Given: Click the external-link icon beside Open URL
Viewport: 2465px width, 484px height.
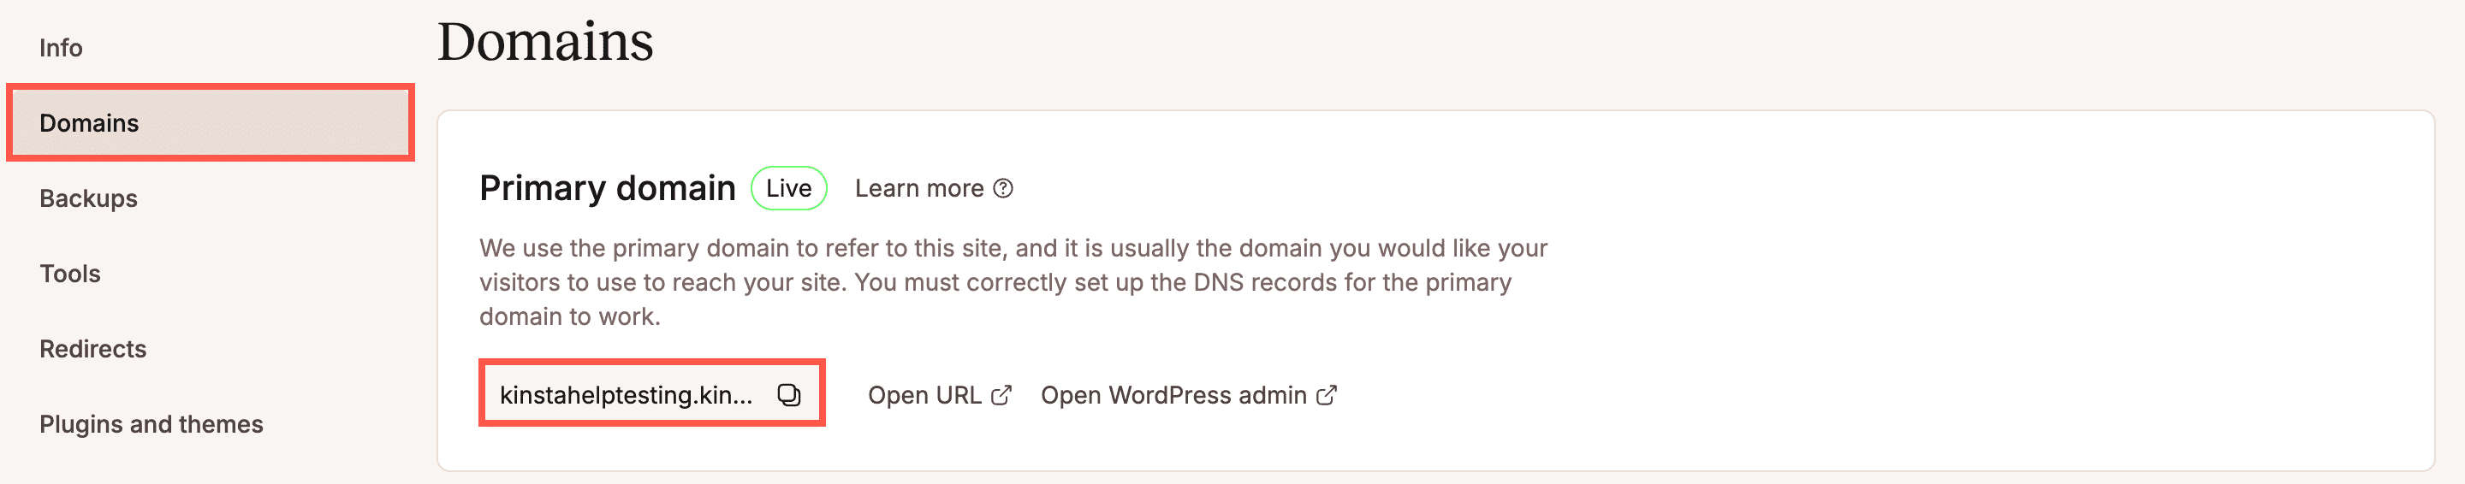Looking at the screenshot, I should click(x=1001, y=395).
